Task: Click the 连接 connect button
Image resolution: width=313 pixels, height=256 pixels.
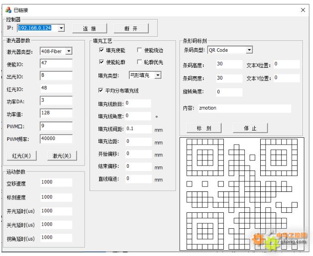Action: click(90, 29)
